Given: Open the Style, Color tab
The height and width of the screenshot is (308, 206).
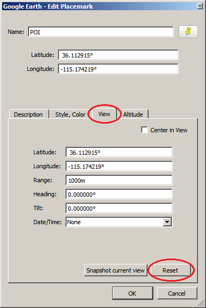Looking at the screenshot, I should point(70,114).
